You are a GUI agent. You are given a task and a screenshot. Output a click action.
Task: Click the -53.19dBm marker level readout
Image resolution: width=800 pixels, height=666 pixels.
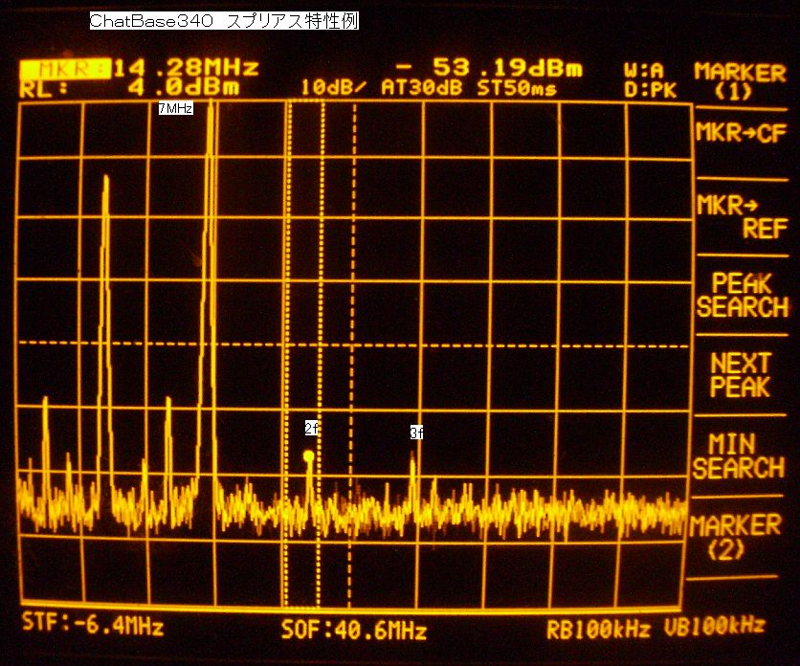point(489,68)
